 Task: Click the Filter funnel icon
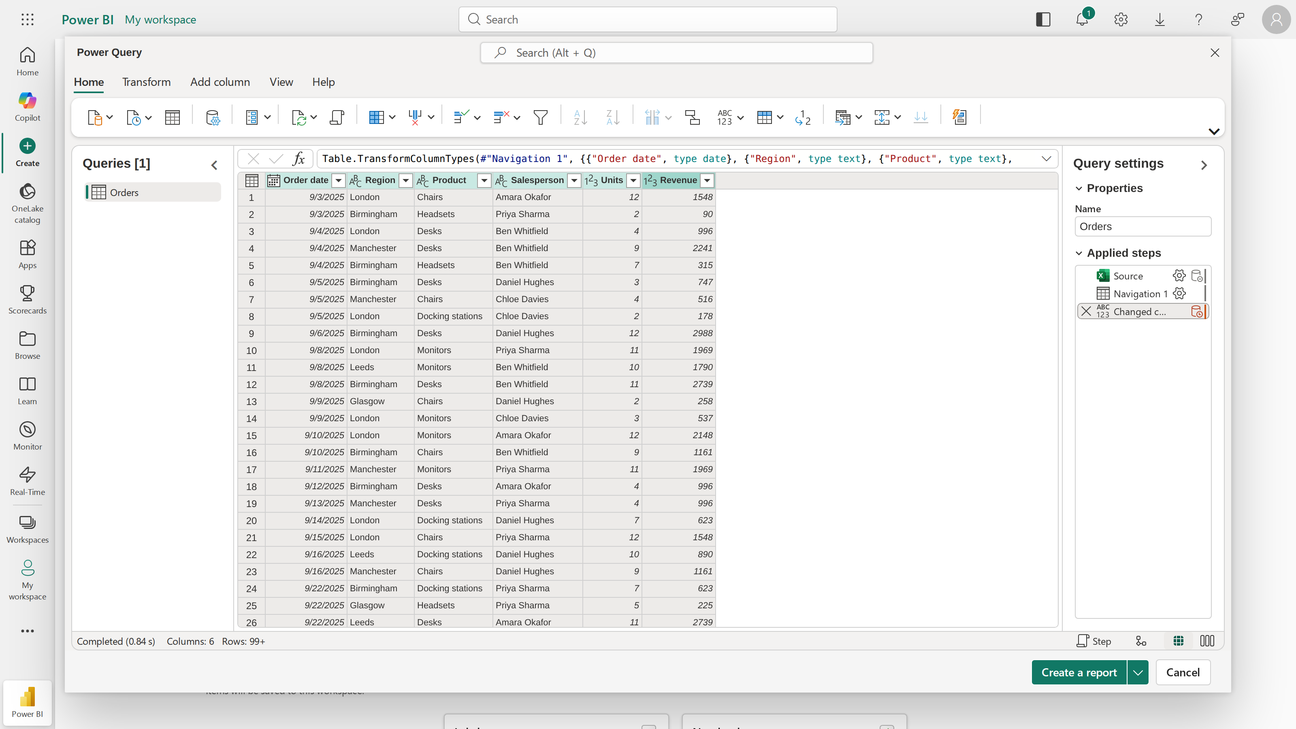click(540, 117)
